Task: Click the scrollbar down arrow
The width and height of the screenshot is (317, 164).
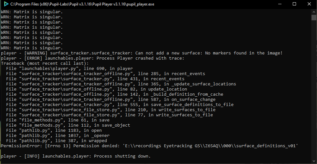Action: click(x=314, y=161)
